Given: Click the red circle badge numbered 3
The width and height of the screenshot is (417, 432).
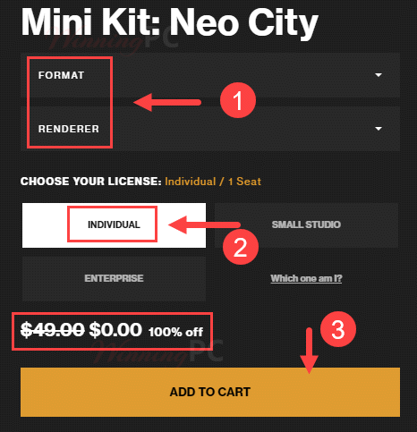Looking at the screenshot, I should pos(338,329).
